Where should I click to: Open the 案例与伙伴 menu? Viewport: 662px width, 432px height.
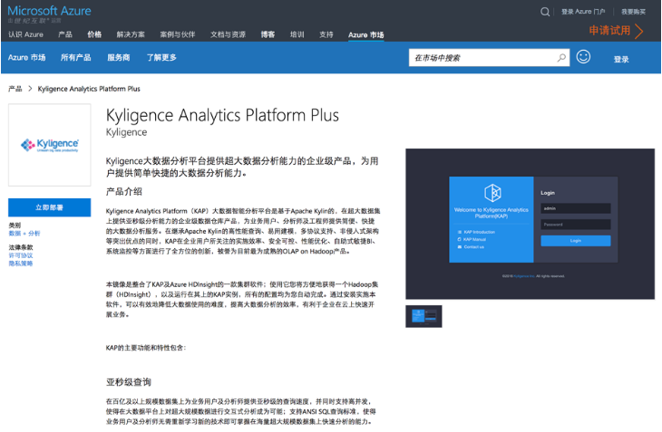(x=178, y=34)
